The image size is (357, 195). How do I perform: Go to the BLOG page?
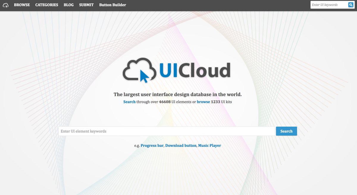(x=69, y=5)
